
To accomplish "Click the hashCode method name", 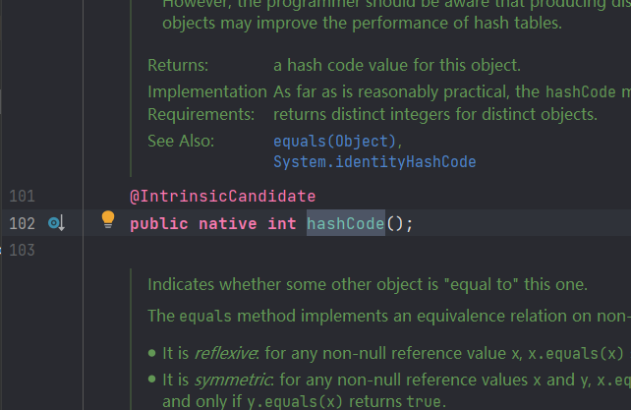I will pyautogui.click(x=346, y=224).
